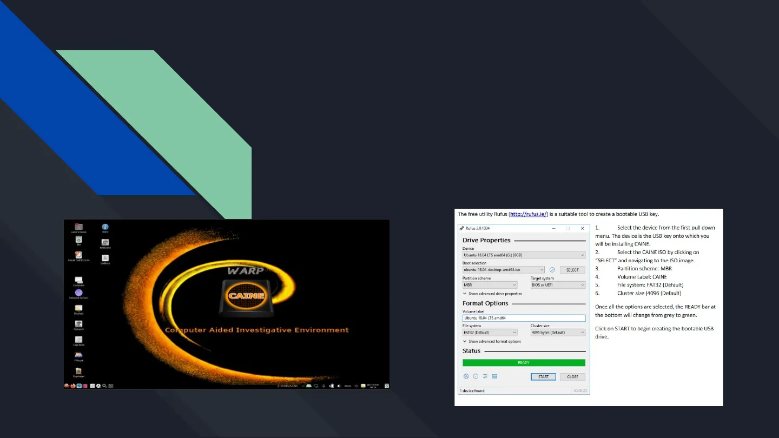
Task: Click the rufus.ie hyperlink
Action: click(528, 214)
